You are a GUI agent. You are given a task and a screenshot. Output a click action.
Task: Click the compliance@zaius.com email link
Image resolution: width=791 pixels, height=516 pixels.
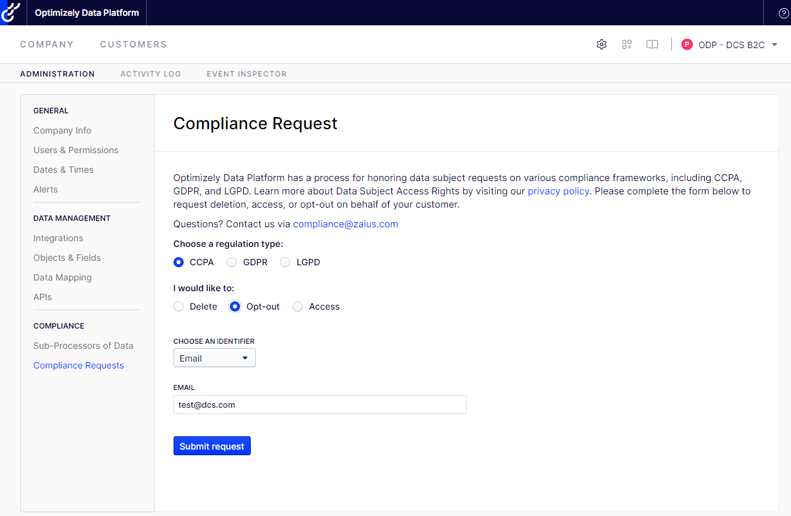pos(346,224)
